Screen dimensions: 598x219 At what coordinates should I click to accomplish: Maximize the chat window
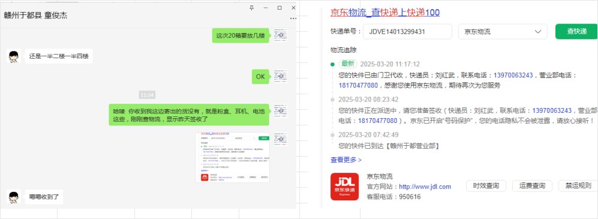pyautogui.click(x=280, y=8)
